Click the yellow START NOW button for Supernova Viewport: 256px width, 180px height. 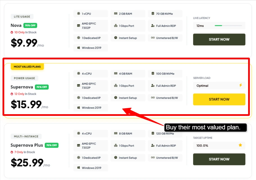(219, 99)
